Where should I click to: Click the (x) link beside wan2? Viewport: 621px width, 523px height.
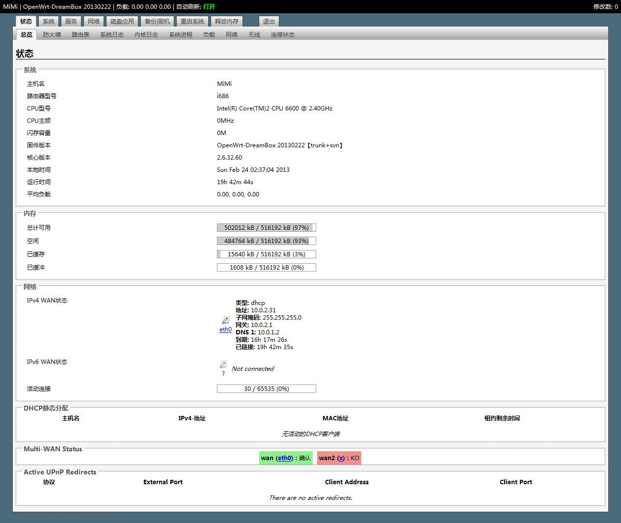pyautogui.click(x=341, y=458)
